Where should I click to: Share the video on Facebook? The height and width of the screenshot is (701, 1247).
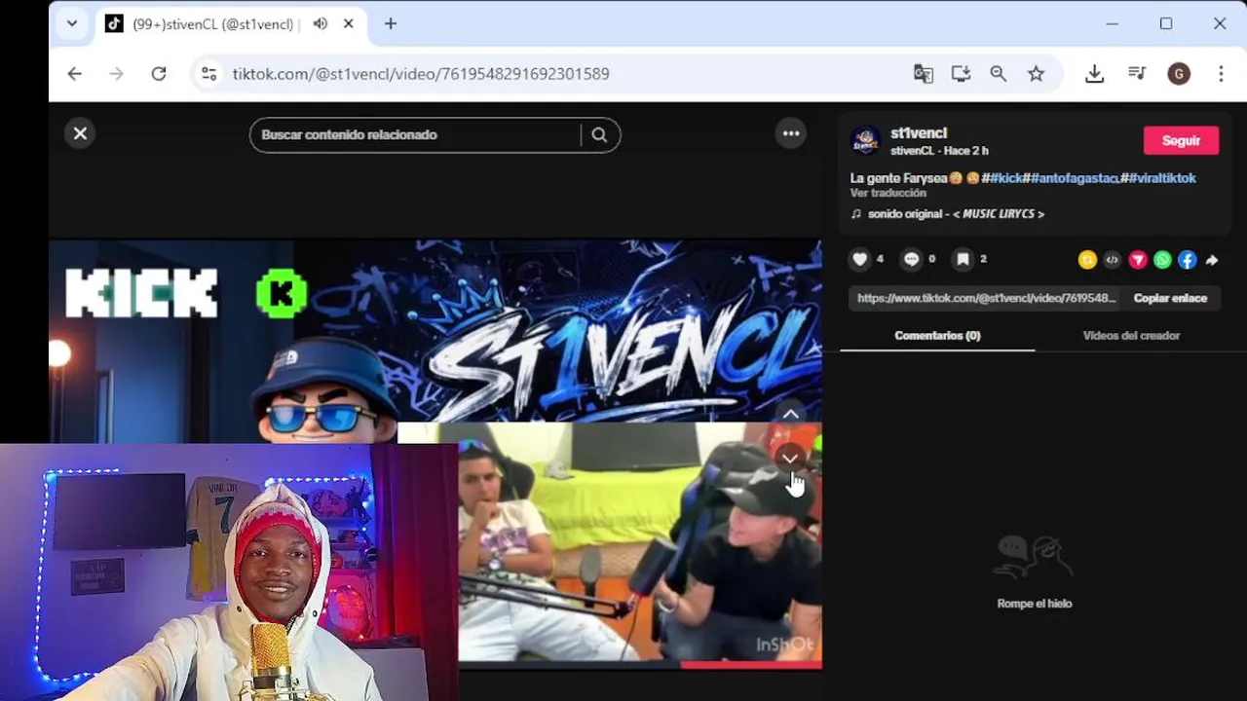1187,260
